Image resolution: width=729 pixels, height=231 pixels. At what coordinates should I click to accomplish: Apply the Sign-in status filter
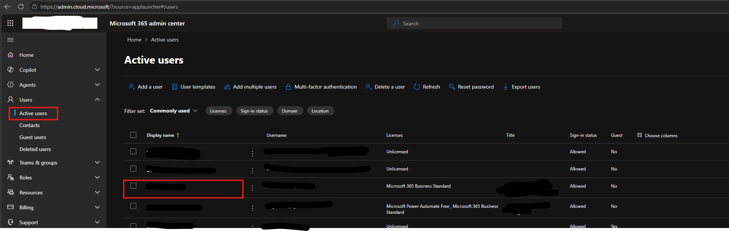coord(254,111)
